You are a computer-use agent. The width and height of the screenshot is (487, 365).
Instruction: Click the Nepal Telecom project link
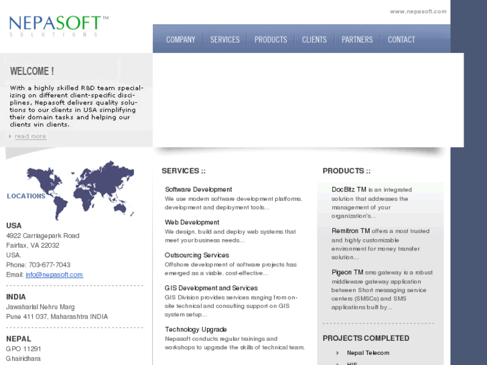[x=368, y=353]
